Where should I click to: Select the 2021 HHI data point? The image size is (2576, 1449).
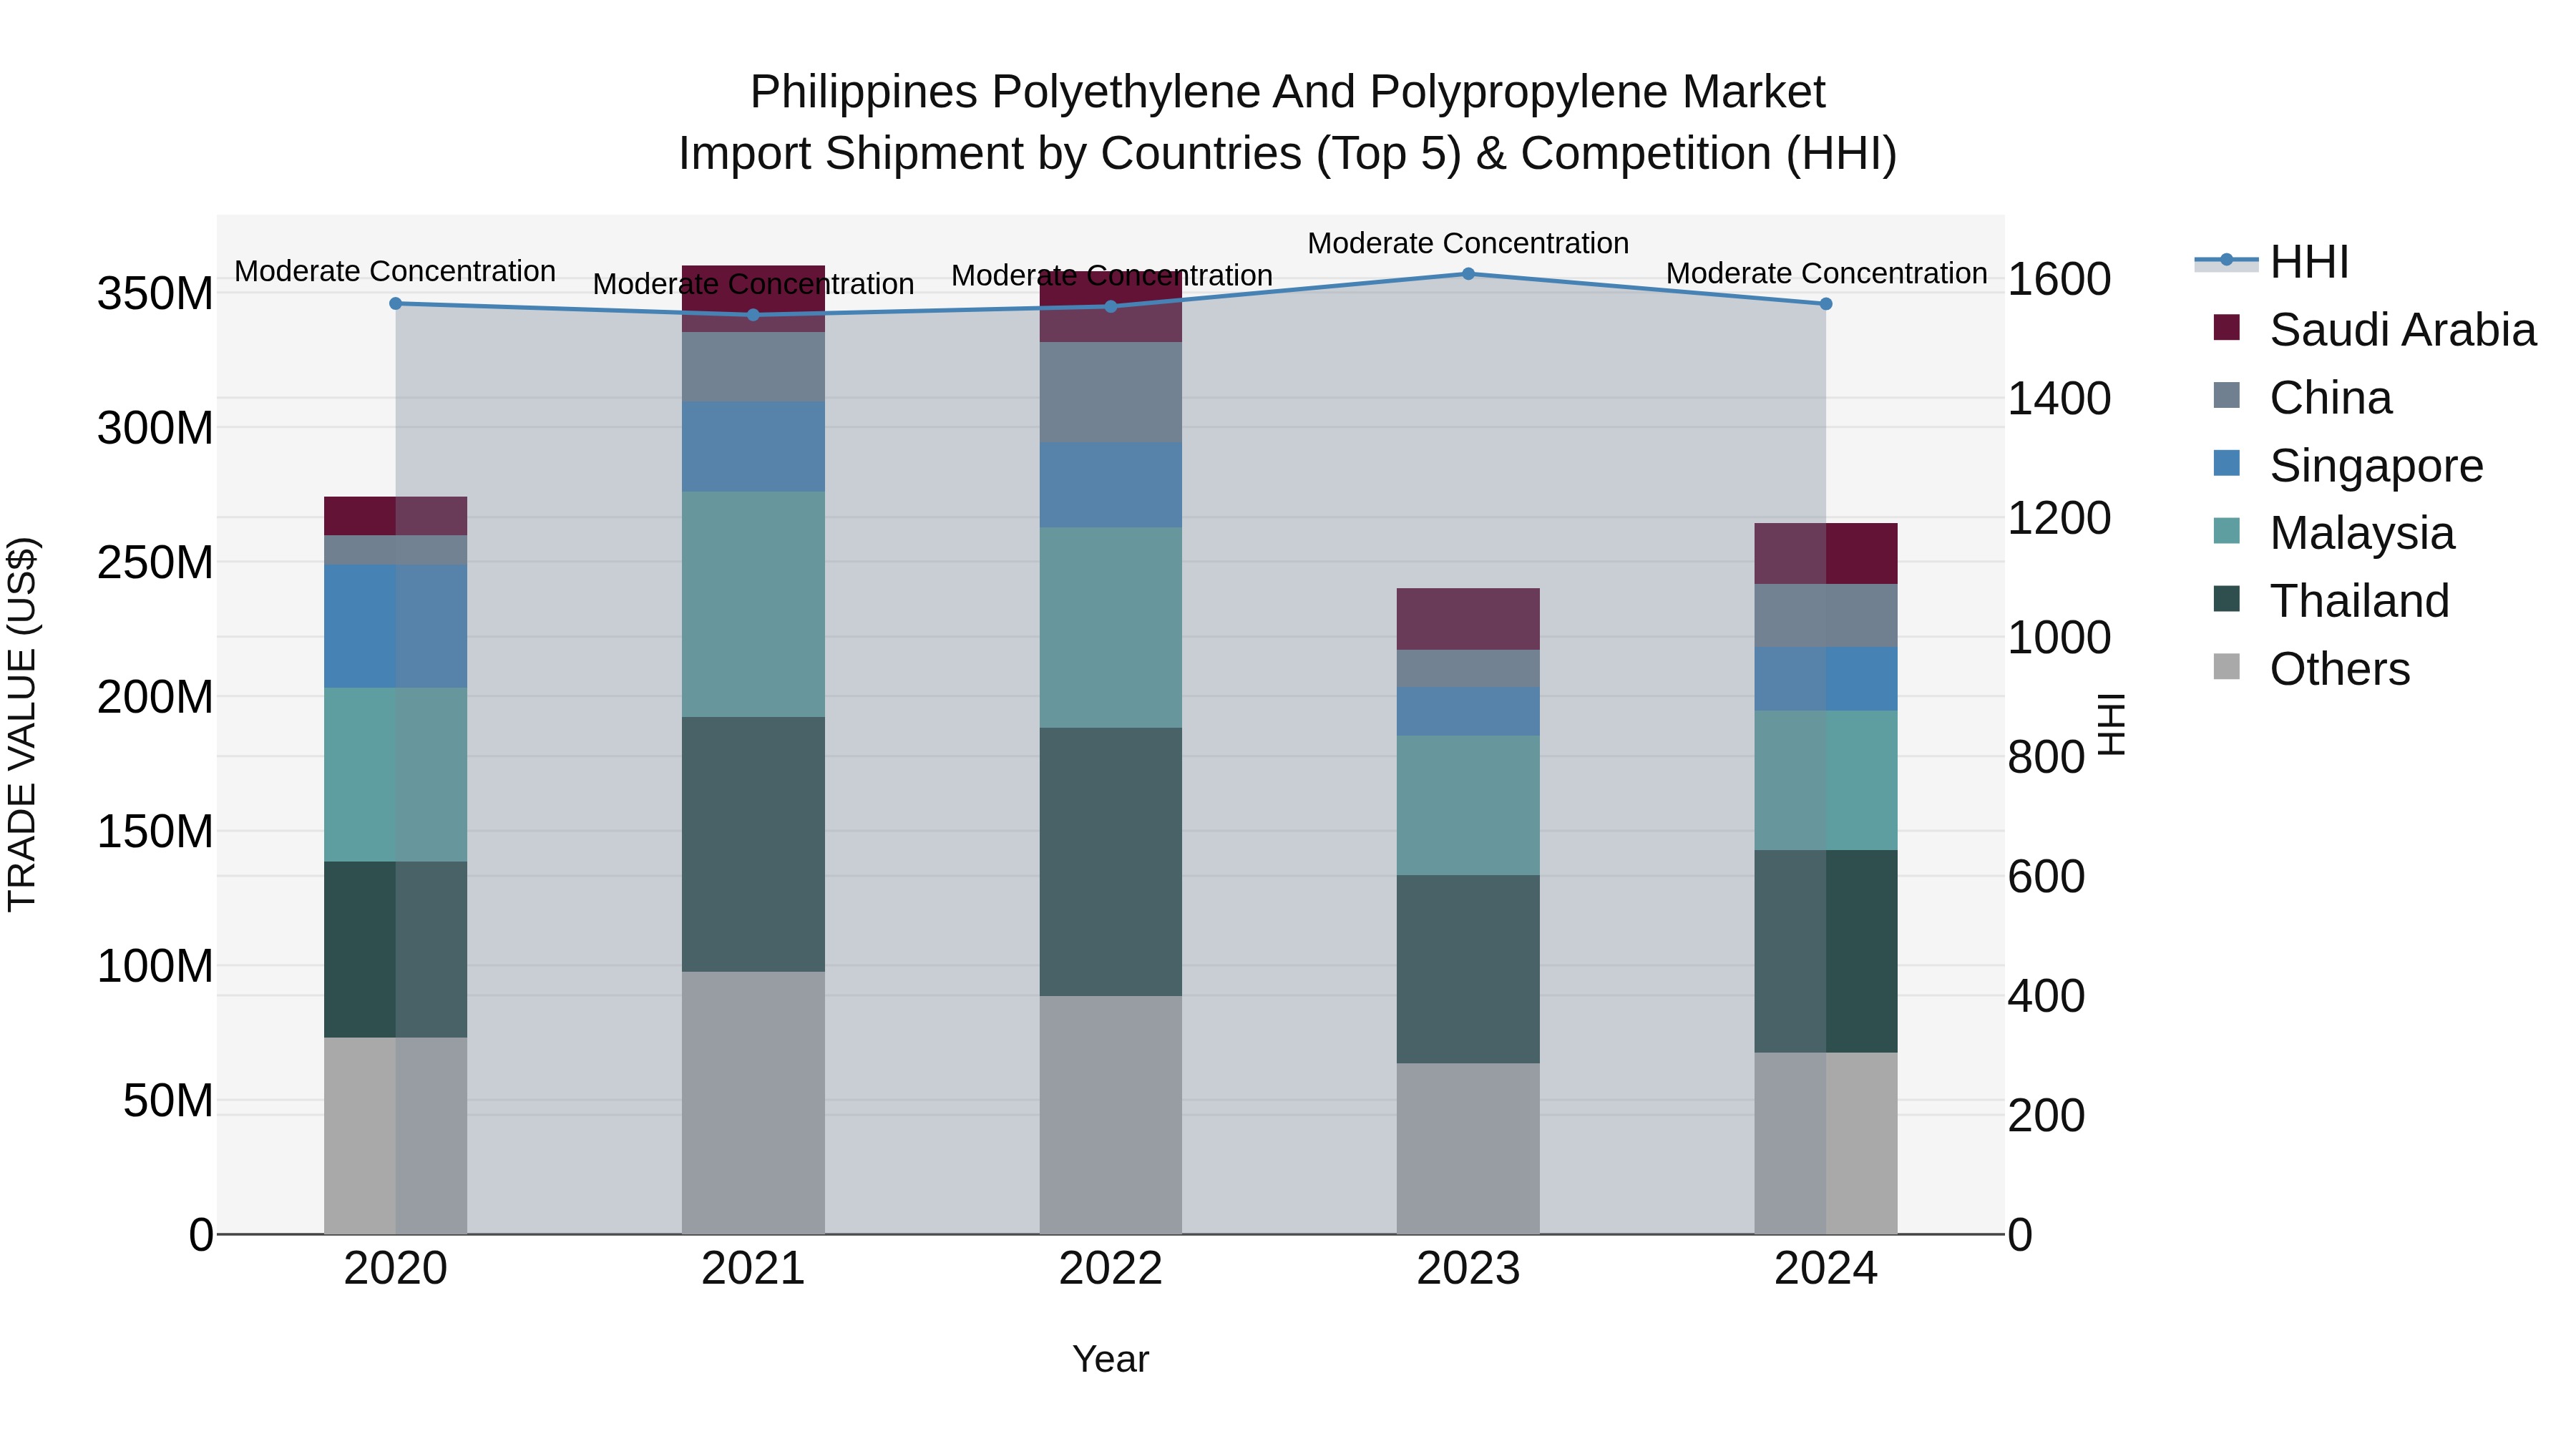753,315
